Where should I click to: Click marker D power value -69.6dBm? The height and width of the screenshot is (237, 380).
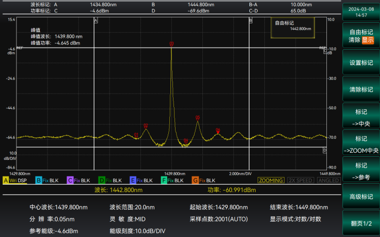click(x=198, y=11)
